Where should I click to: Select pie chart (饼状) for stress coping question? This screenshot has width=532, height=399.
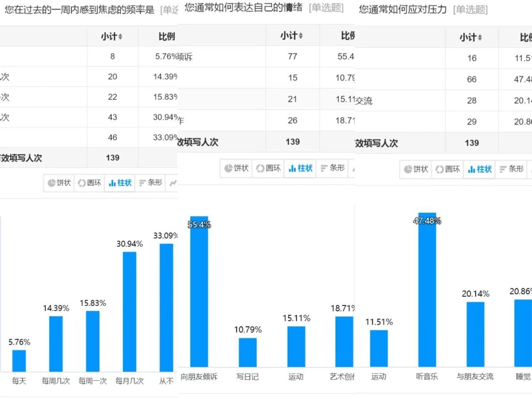(416, 169)
